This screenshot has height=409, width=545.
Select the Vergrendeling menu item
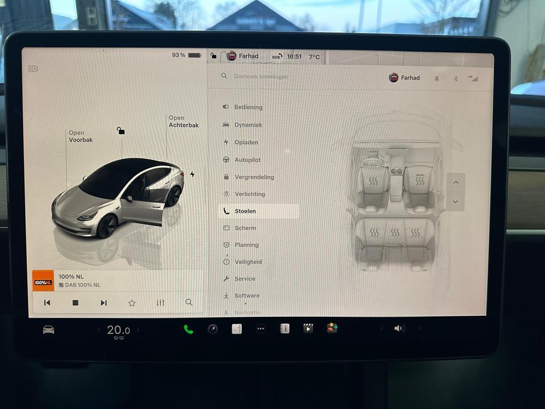pos(254,177)
